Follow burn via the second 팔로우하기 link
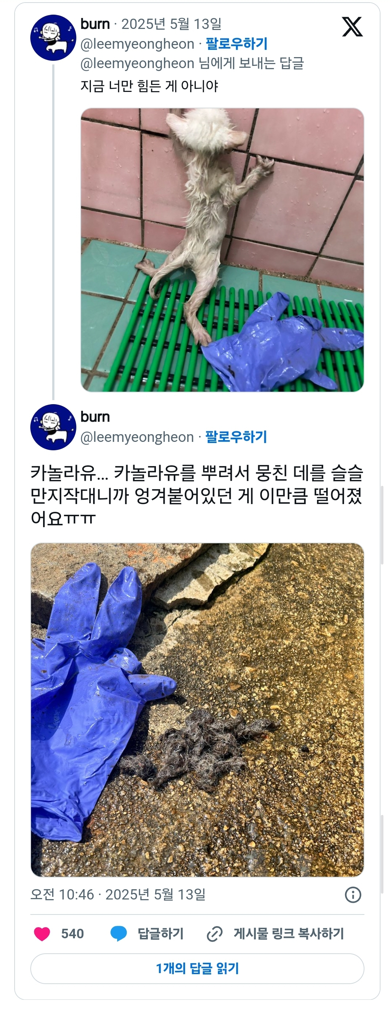390x1017 pixels. coord(236,437)
